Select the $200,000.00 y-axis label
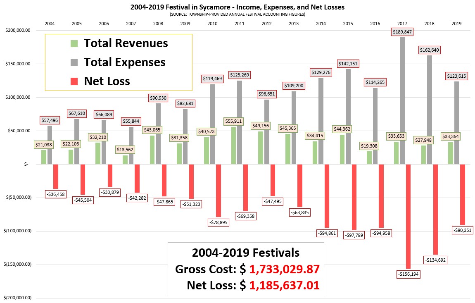475x303 pixels. click(18, 30)
